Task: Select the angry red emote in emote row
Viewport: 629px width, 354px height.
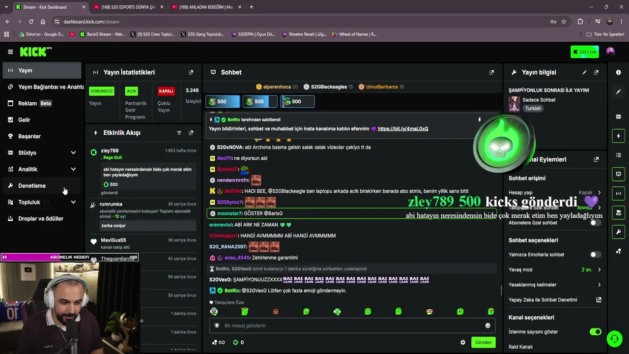Action: (276, 312)
